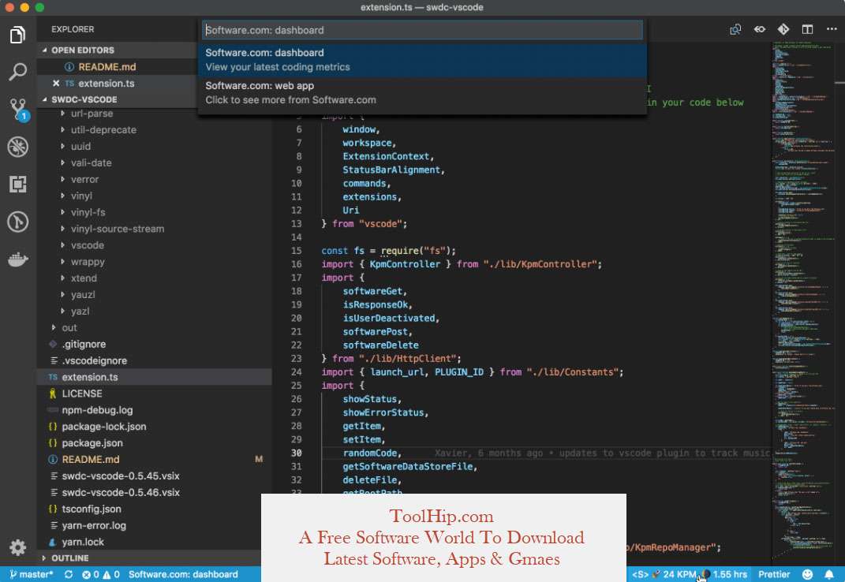The image size is (845, 582).
Task: Open yarn-error.log in the file tree
Action: pyautogui.click(x=94, y=525)
